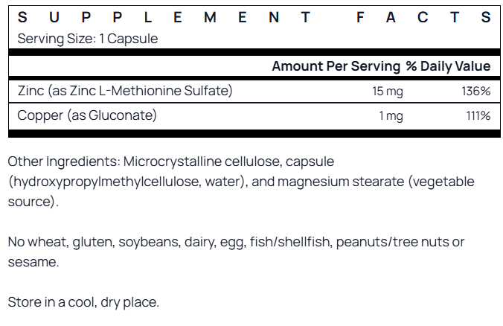Click the word sesame
The height and width of the screenshot is (326, 503).
tap(33, 262)
